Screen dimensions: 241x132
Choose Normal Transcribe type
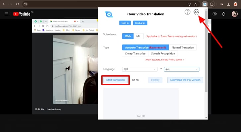(x=183, y=48)
